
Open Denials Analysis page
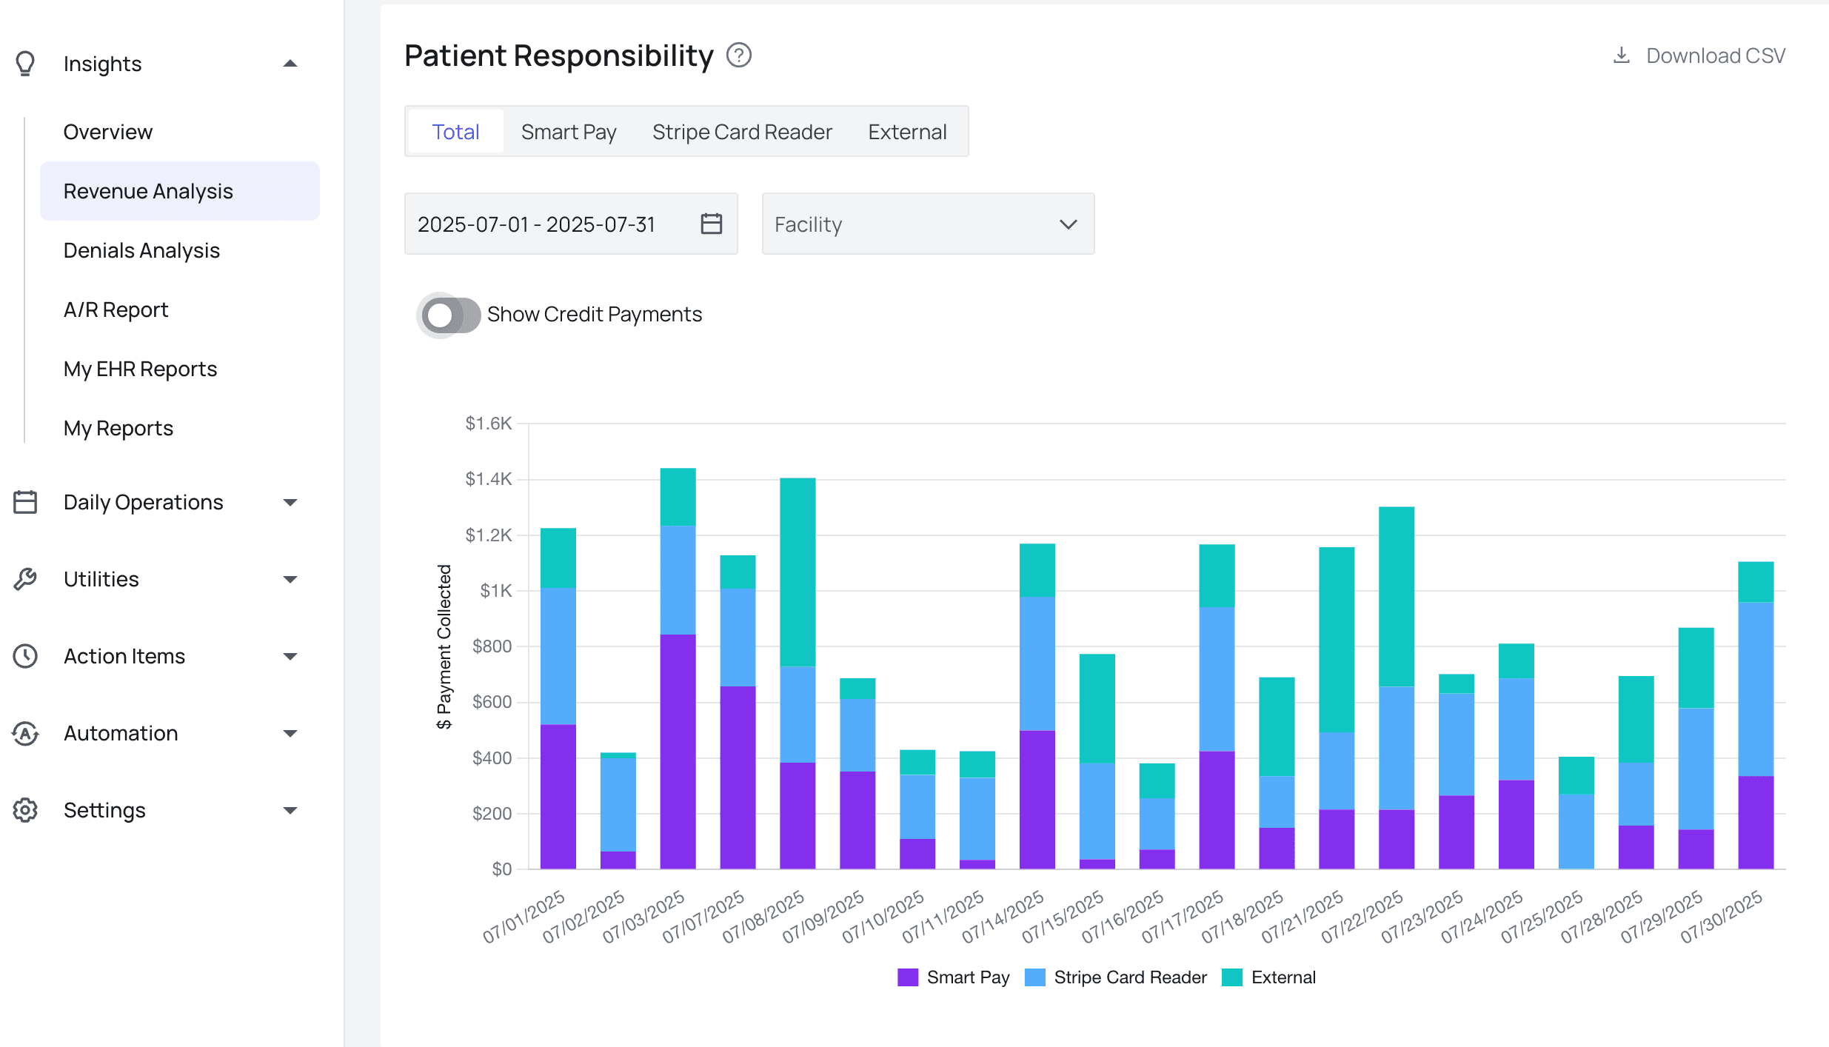(141, 250)
